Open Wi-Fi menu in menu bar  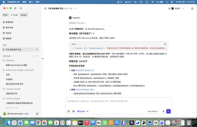pyautogui.click(x=152, y=2)
